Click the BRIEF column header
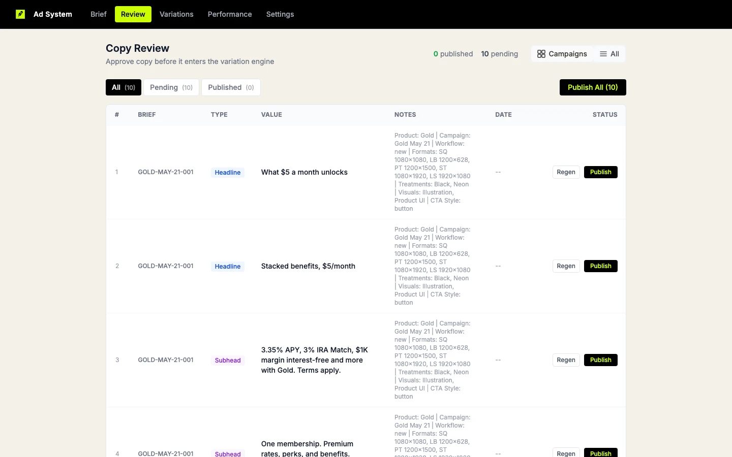This screenshot has height=457, width=732. pyautogui.click(x=147, y=115)
